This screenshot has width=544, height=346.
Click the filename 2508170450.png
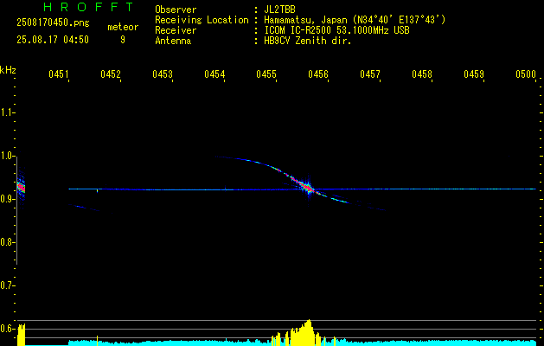pyautogui.click(x=53, y=23)
